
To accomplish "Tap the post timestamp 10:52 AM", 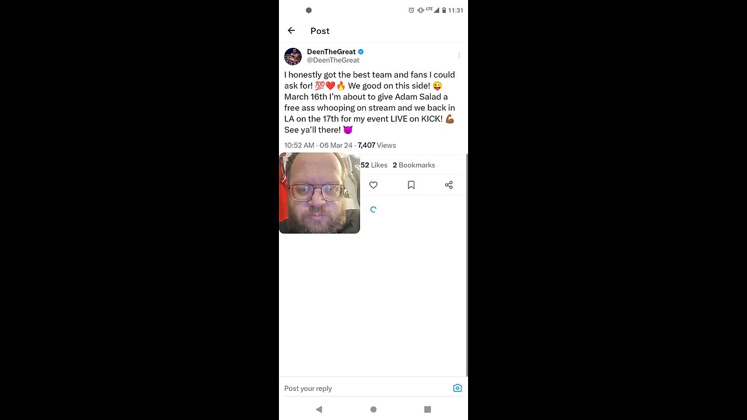I will pos(299,145).
